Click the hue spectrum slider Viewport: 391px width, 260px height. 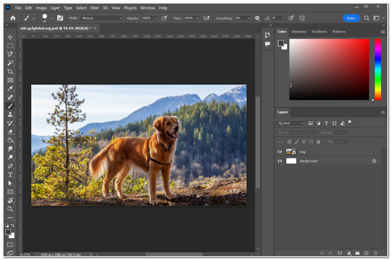point(378,70)
